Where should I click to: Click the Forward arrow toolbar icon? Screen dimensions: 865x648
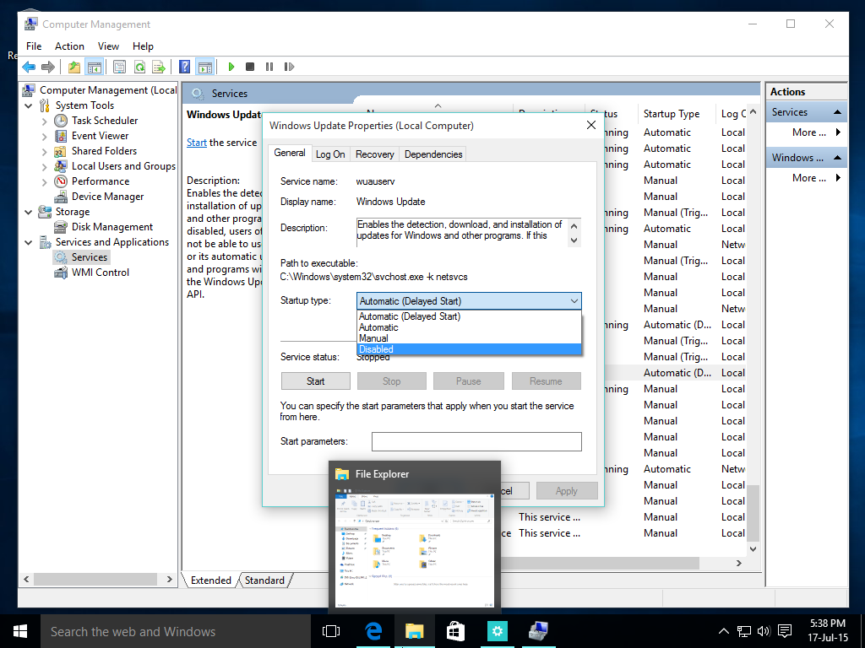coord(48,67)
